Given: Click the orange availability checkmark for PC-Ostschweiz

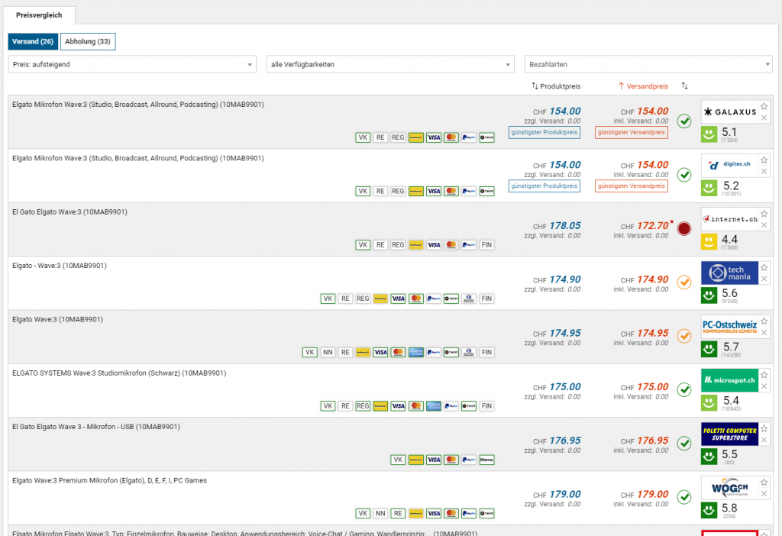Looking at the screenshot, I should click(x=684, y=336).
